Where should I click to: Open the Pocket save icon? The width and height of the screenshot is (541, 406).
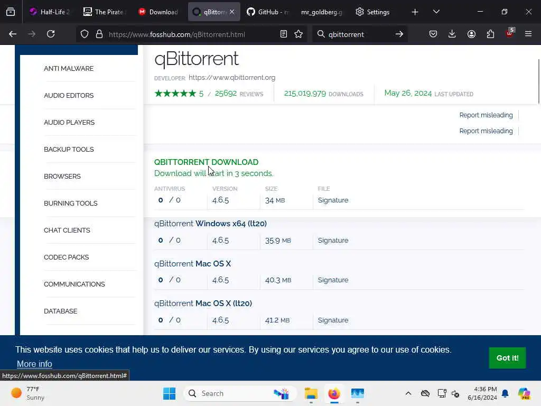pyautogui.click(x=433, y=34)
